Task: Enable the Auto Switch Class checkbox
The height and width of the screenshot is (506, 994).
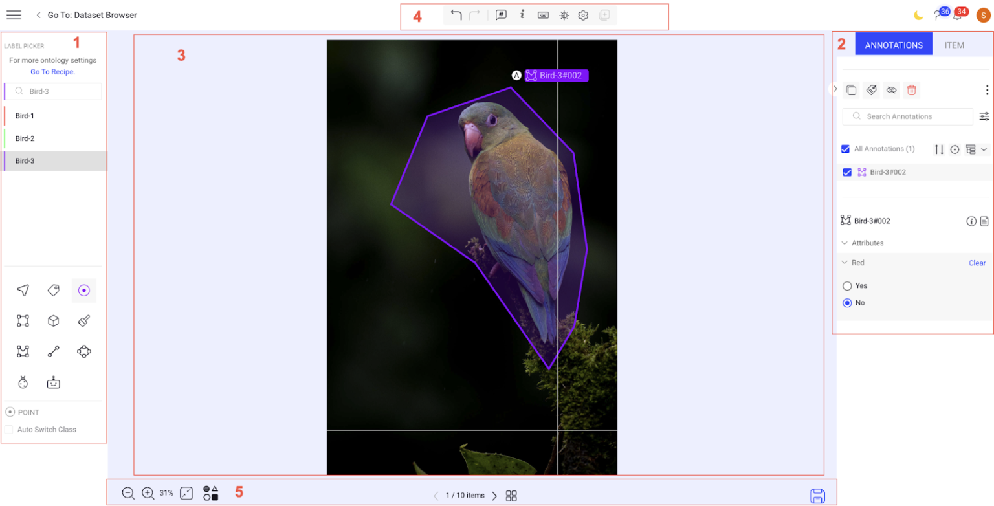Action: pyautogui.click(x=8, y=429)
